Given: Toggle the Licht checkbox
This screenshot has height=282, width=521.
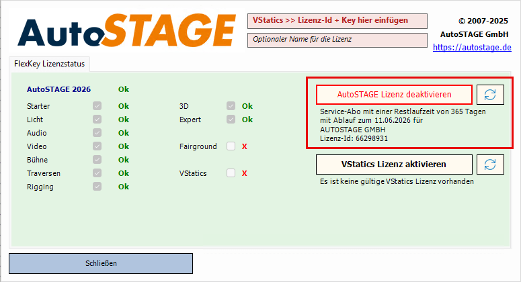Looking at the screenshot, I should pyautogui.click(x=97, y=119).
